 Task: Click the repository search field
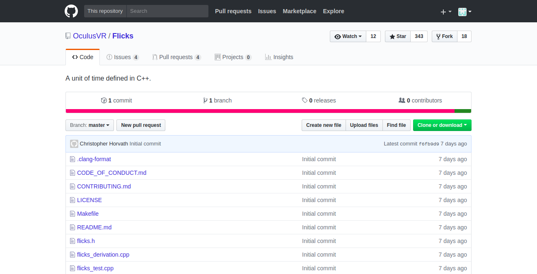(167, 11)
